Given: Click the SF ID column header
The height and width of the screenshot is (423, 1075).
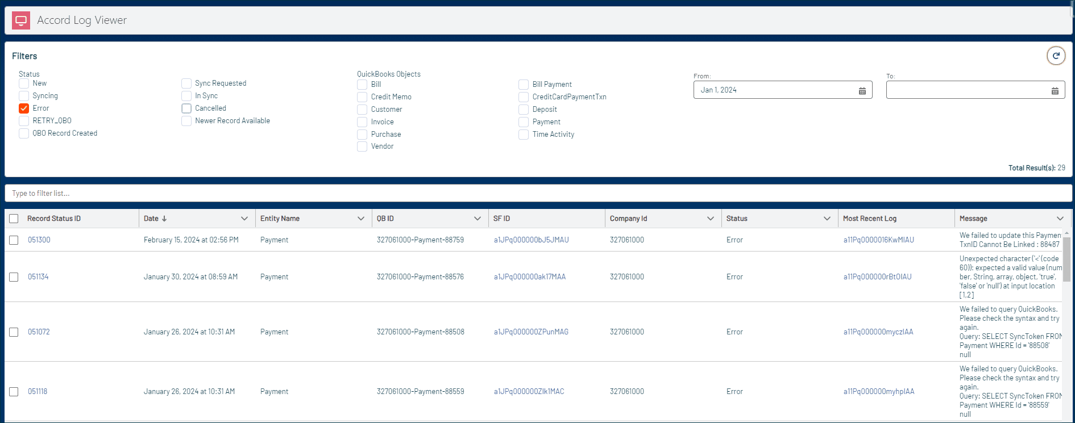Looking at the screenshot, I should pyautogui.click(x=501, y=219).
